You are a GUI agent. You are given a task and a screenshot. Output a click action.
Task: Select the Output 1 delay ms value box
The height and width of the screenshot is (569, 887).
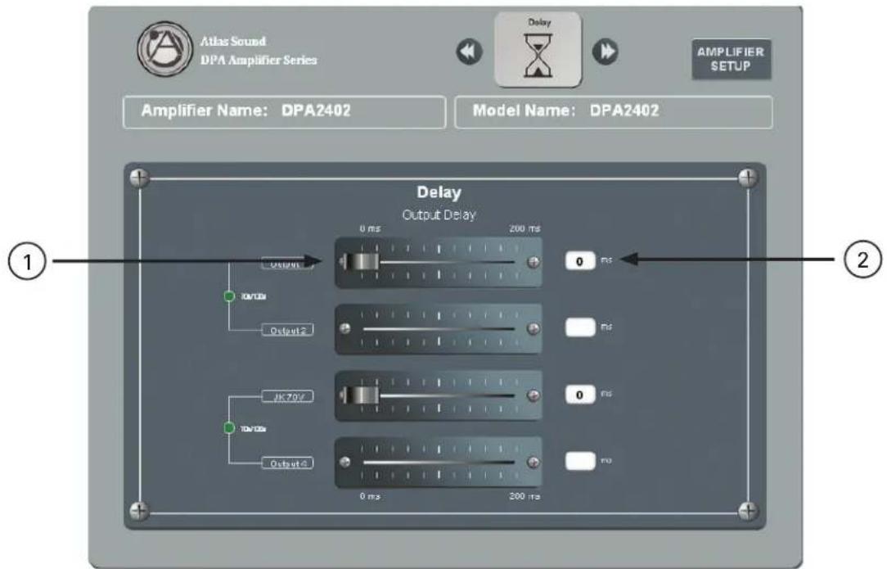(x=580, y=261)
